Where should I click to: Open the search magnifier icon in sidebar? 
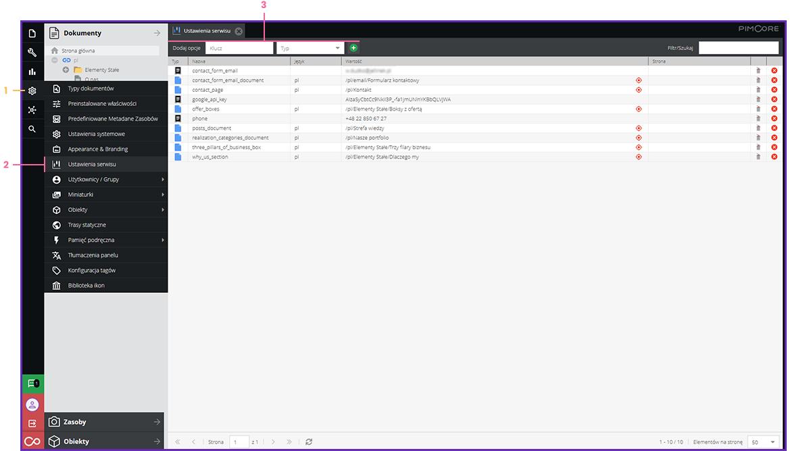(32, 129)
